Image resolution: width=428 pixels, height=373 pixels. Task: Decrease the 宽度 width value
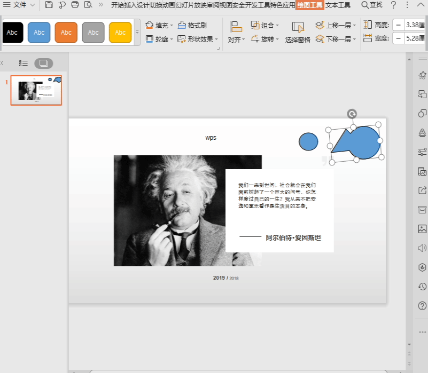click(399, 38)
